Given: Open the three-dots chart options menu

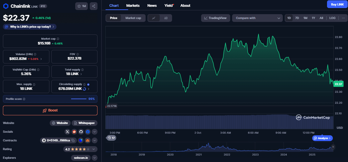Looking at the screenshot, I should [x=343, y=18].
